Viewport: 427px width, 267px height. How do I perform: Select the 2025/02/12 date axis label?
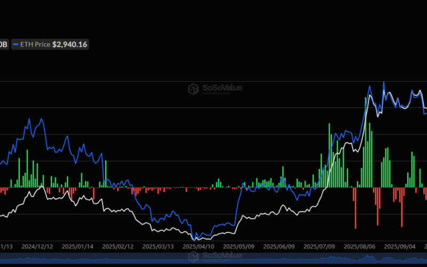pos(117,247)
